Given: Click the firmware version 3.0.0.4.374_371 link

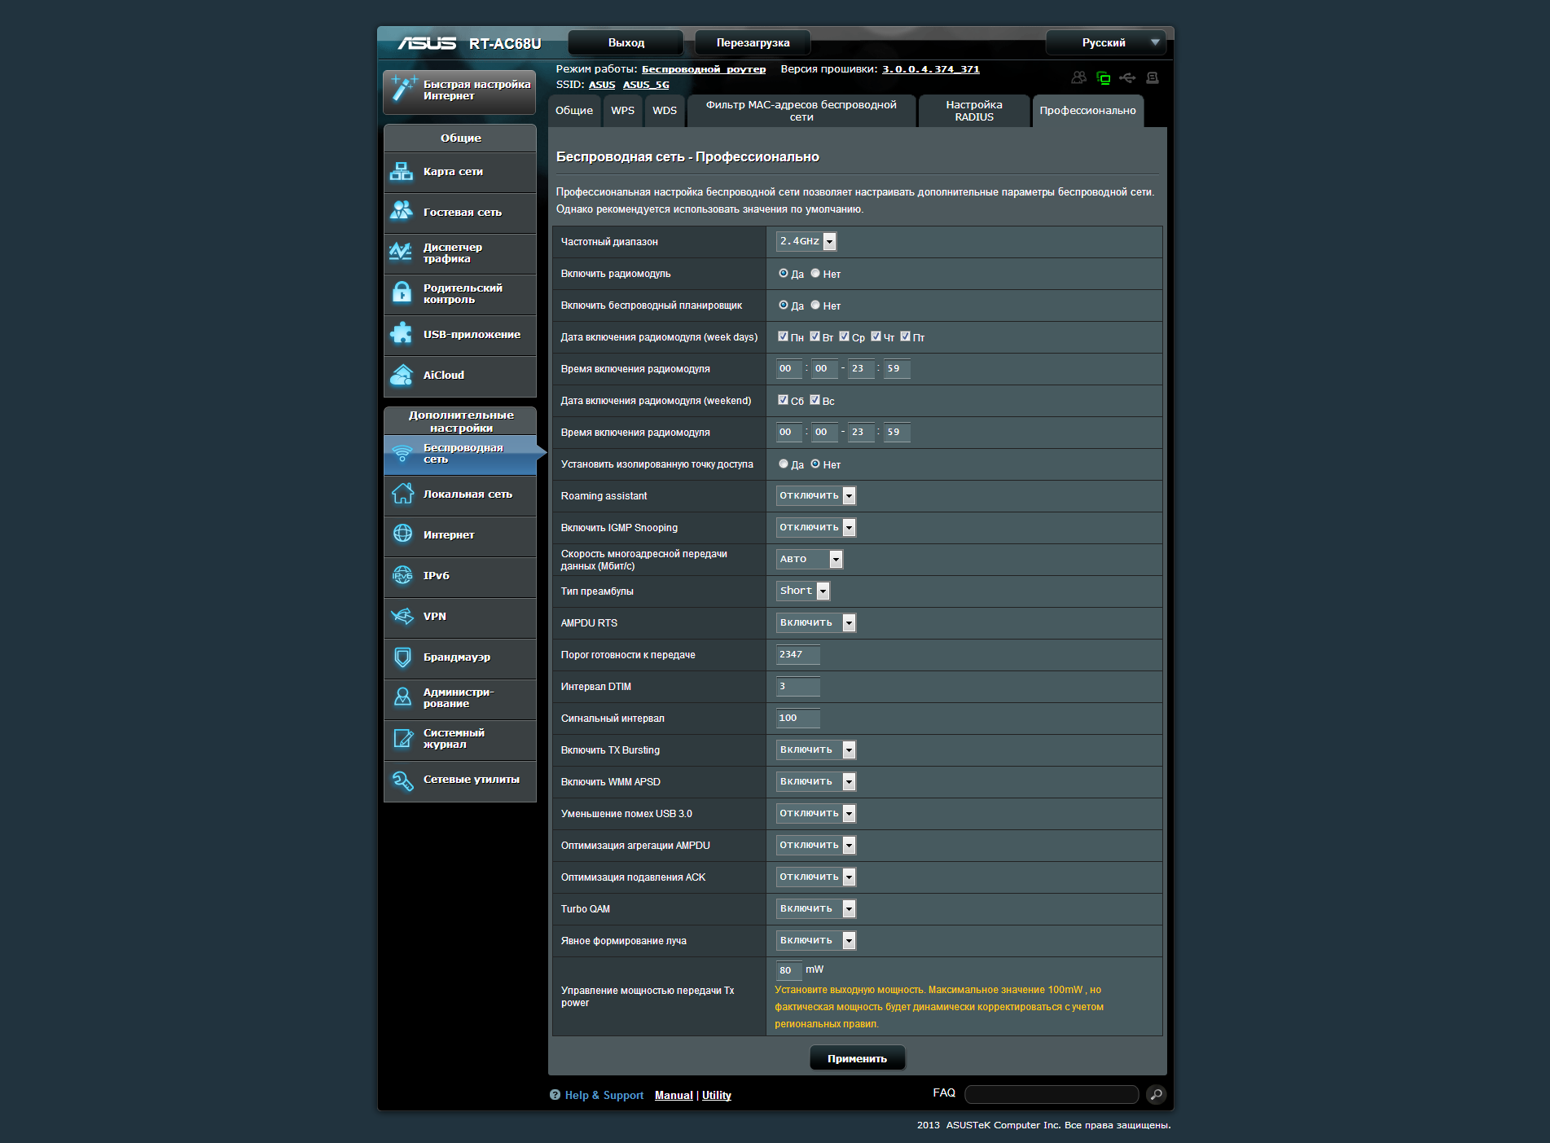Looking at the screenshot, I should pos(931,69).
